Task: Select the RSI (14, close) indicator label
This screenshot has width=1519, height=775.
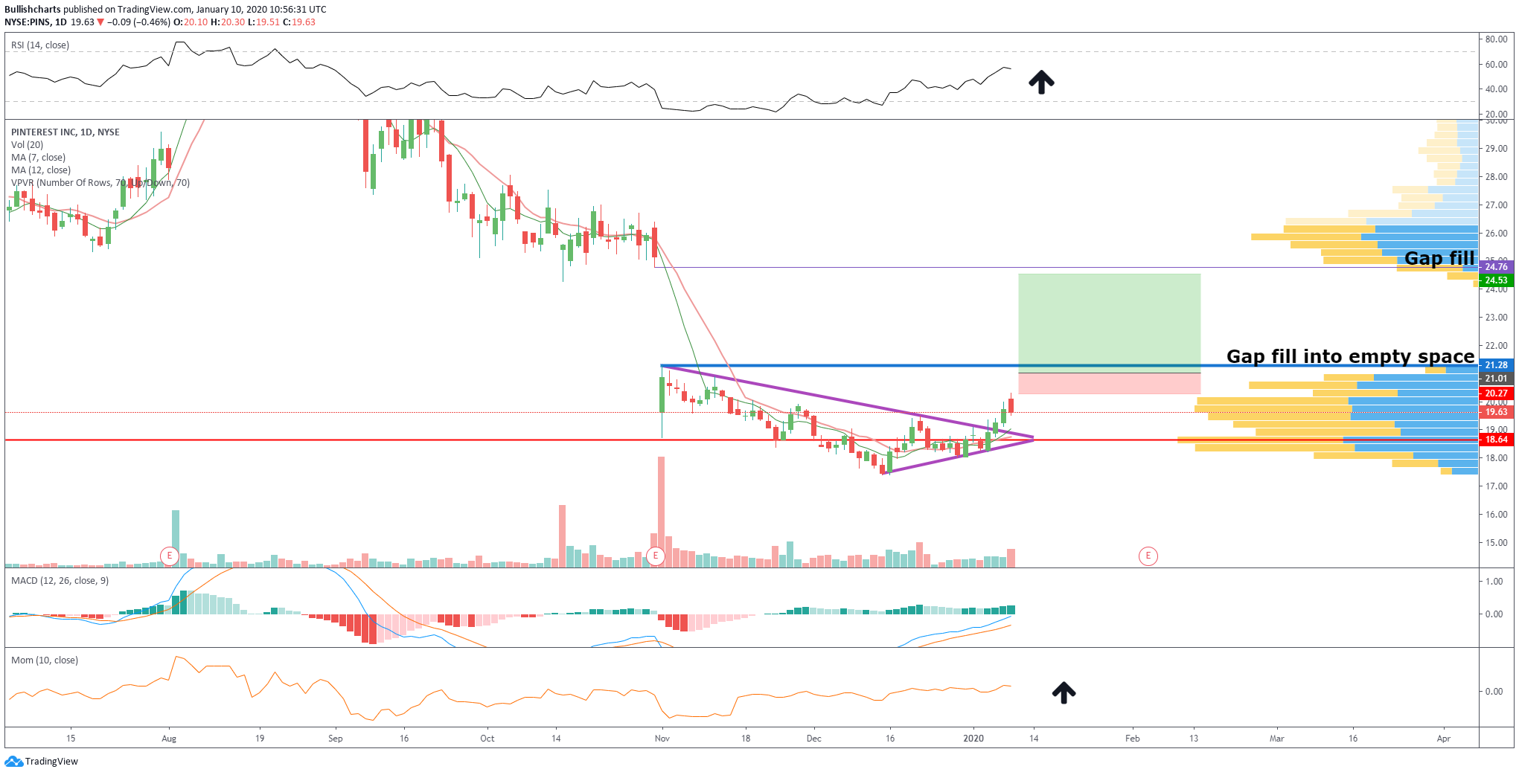Action: coord(40,45)
